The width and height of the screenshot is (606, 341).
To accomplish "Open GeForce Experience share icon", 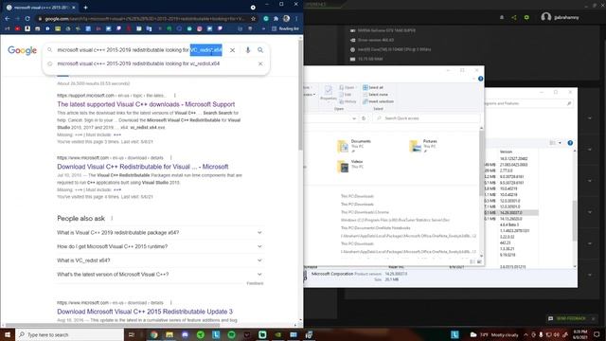I will pyautogui.click(x=513, y=17).
